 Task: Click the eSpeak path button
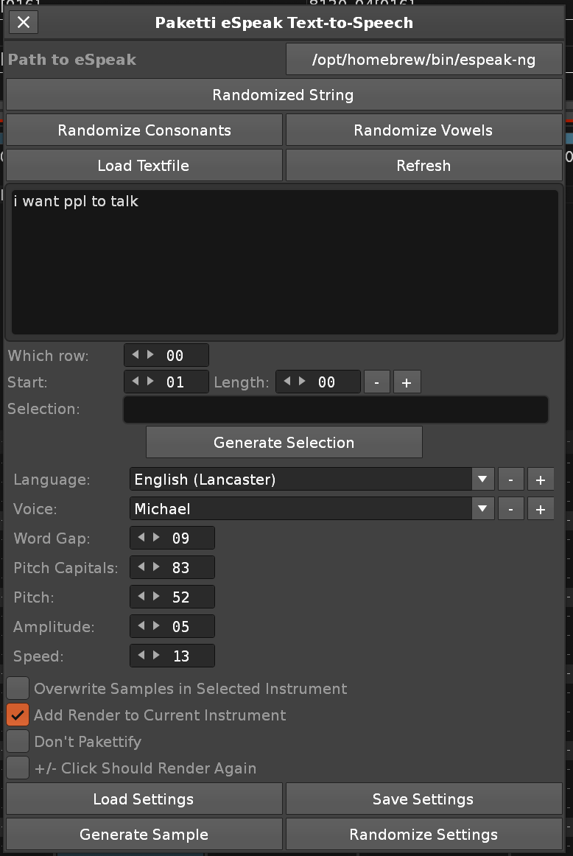pyautogui.click(x=423, y=60)
